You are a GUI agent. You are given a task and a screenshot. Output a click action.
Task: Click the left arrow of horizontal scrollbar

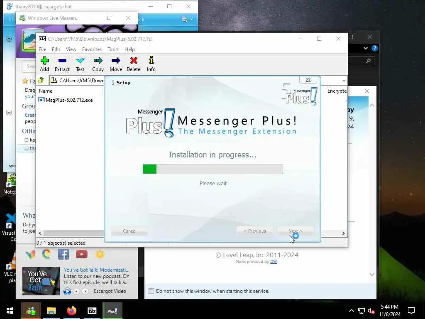coord(40,233)
